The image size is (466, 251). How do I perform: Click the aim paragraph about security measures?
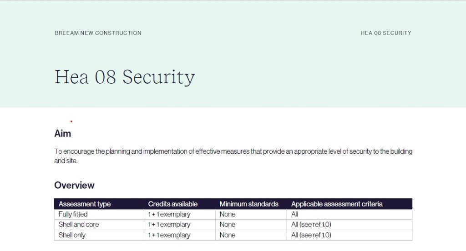pyautogui.click(x=233, y=156)
